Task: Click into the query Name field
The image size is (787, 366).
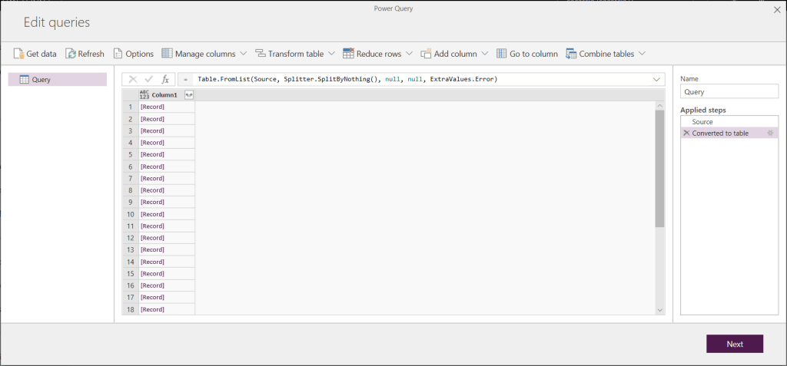Action: (x=729, y=92)
